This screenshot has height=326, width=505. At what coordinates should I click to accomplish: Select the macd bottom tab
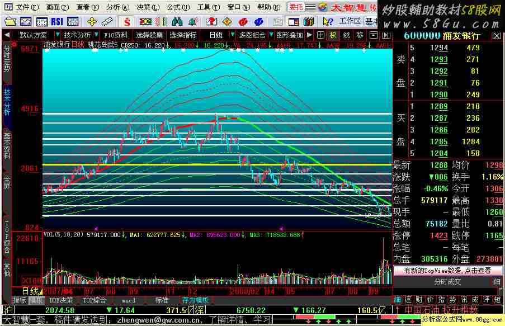(x=128, y=300)
